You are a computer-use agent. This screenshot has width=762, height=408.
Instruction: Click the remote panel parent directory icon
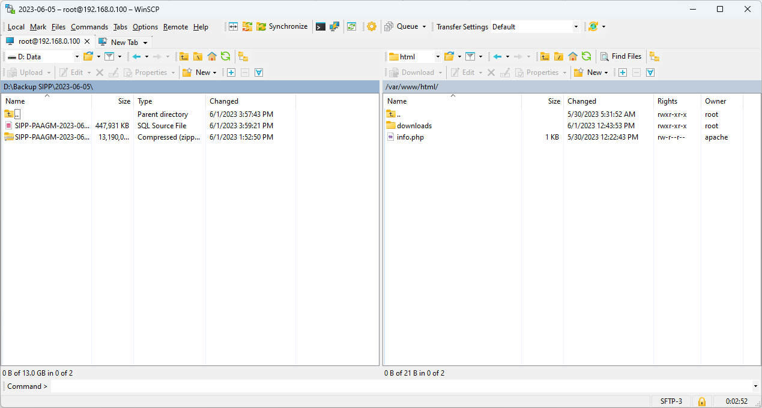545,56
